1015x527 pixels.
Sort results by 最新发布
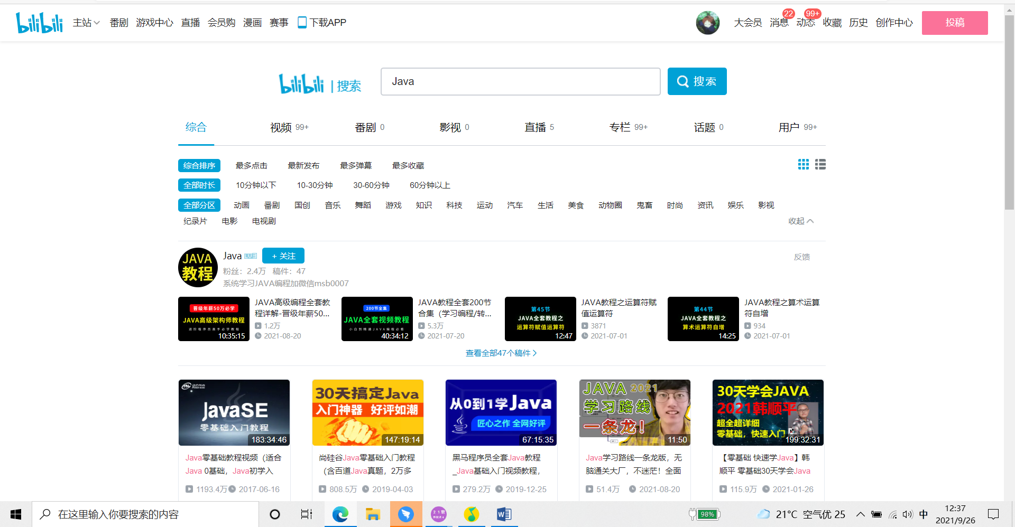(x=303, y=165)
